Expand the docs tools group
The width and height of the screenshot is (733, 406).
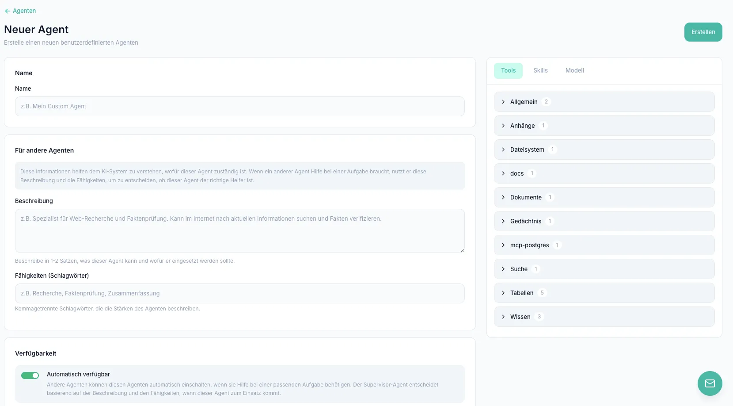(x=604, y=173)
